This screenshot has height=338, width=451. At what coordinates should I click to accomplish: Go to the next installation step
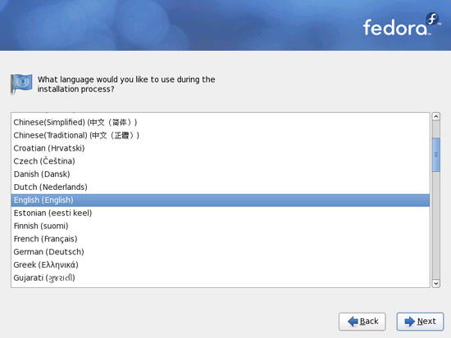[x=420, y=322]
